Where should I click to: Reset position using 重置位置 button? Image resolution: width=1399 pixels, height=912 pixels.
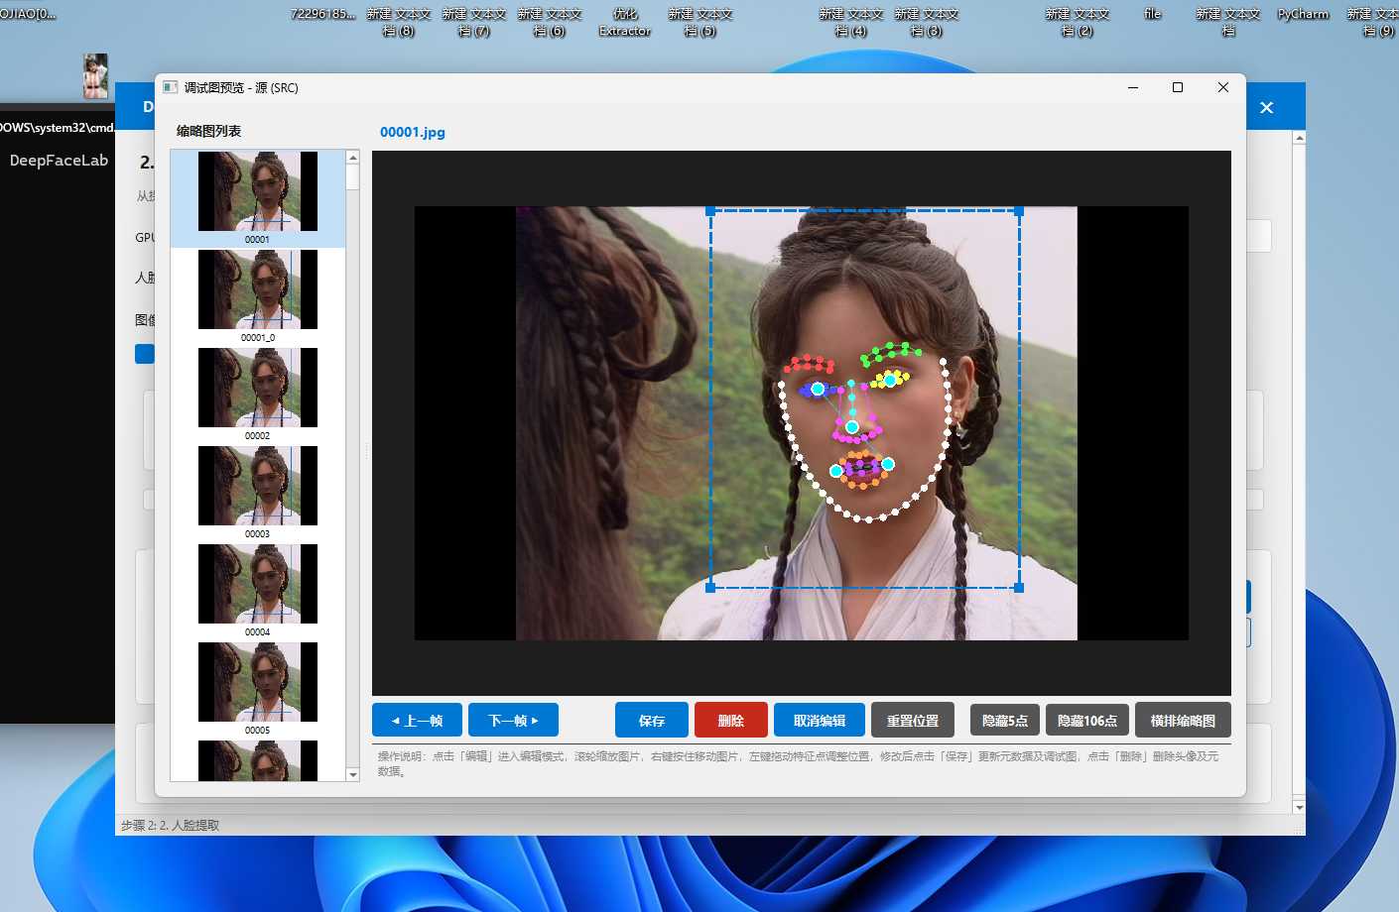[913, 721]
